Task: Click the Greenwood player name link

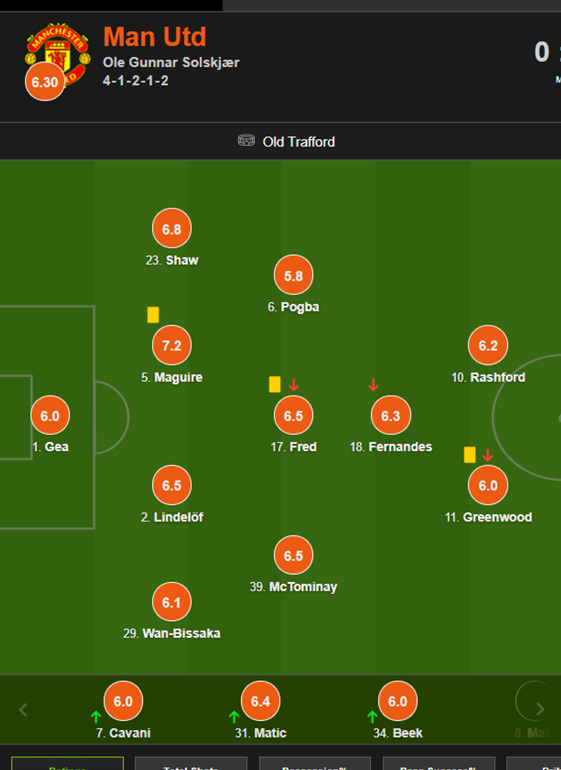Action: pyautogui.click(x=497, y=517)
